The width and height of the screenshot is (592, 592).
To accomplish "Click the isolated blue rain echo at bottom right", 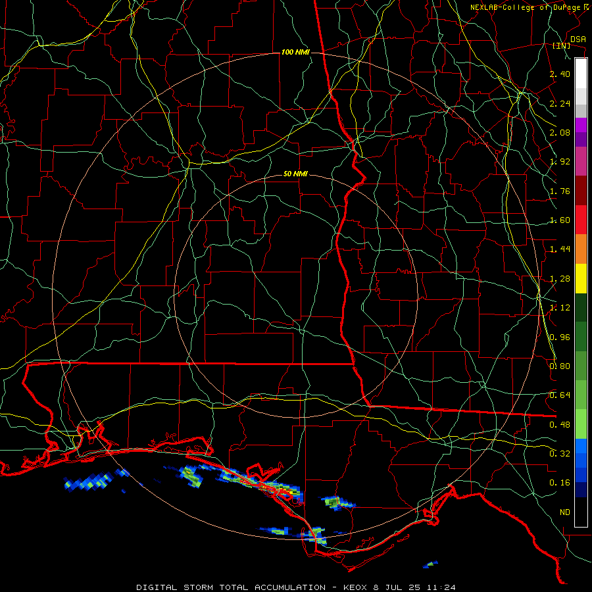I will (x=430, y=564).
